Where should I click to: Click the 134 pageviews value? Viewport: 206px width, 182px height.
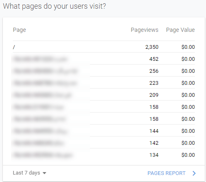point(154,155)
